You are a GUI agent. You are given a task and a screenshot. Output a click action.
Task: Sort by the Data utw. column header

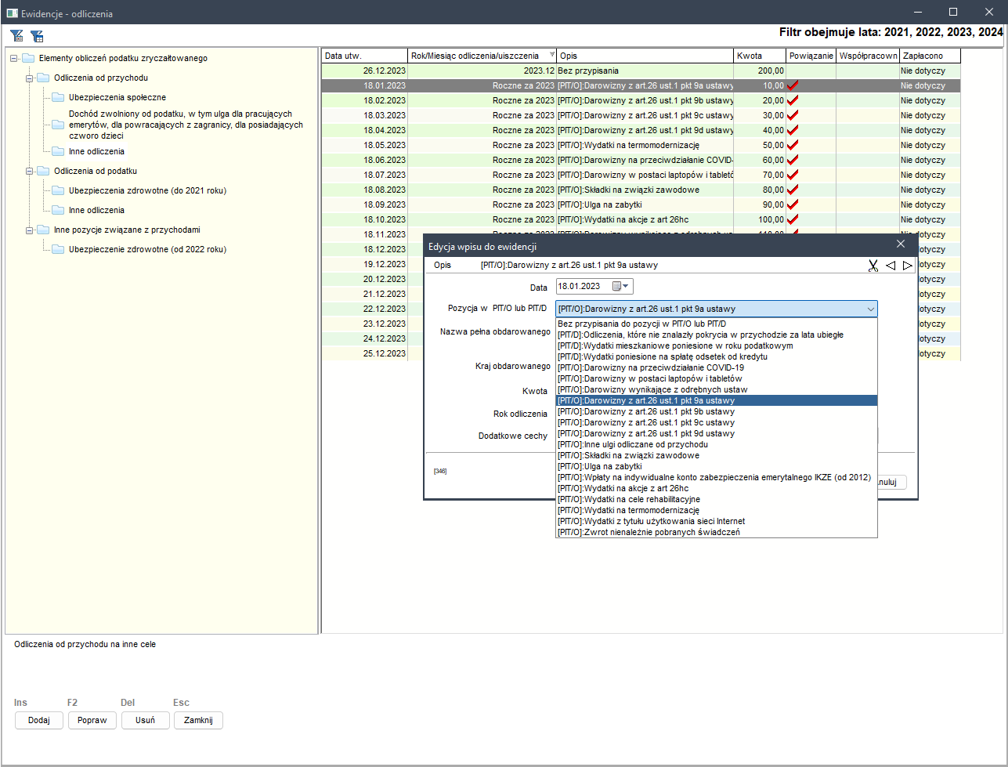365,56
